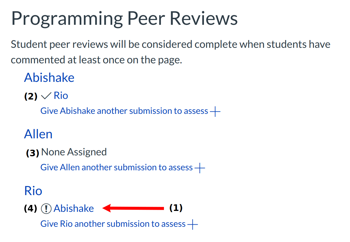
Task: Open the Abishake student heading link
Action: [x=49, y=78]
